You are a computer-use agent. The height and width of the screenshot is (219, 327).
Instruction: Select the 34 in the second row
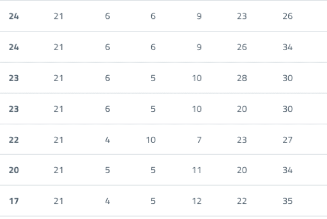[287, 48]
